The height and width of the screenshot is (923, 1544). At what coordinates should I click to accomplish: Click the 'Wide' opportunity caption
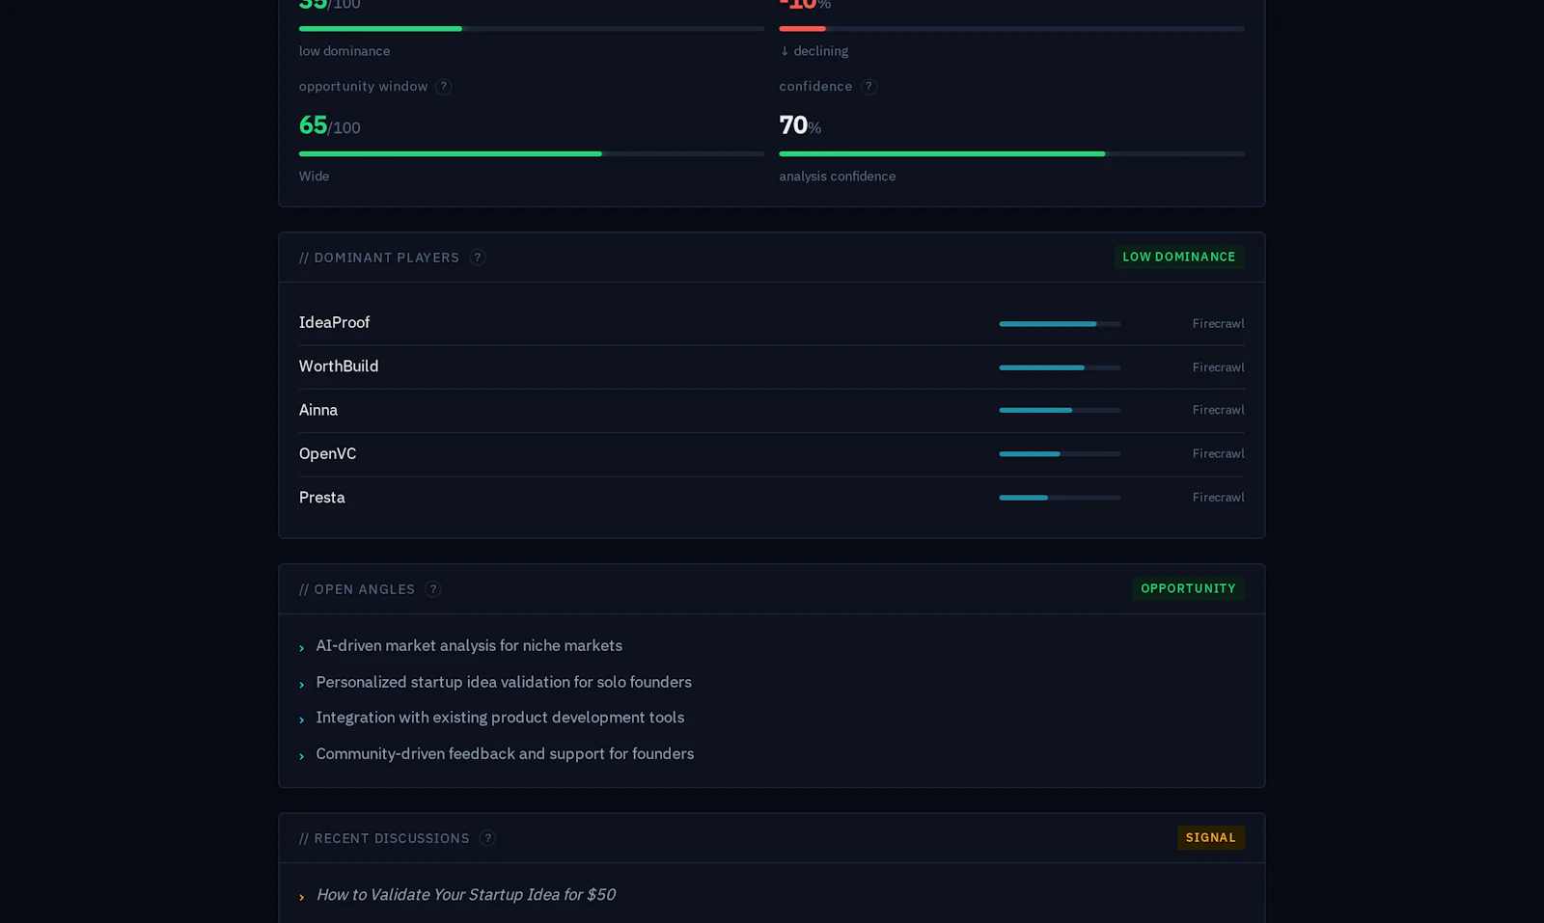314,176
